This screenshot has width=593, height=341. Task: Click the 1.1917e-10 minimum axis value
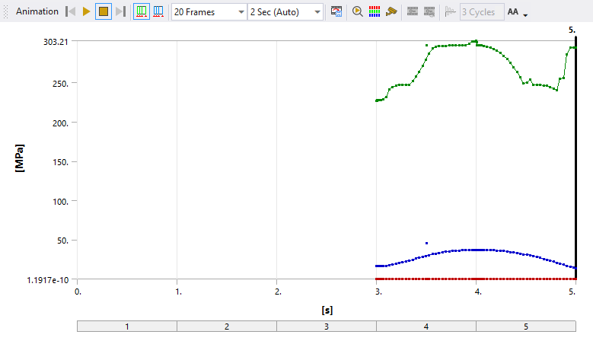48,280
